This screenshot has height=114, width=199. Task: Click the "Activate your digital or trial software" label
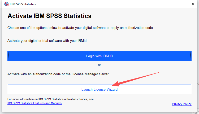coord(47,41)
